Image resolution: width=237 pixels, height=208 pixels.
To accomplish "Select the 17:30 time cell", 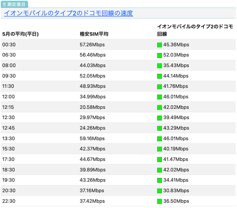I will 8,159.
